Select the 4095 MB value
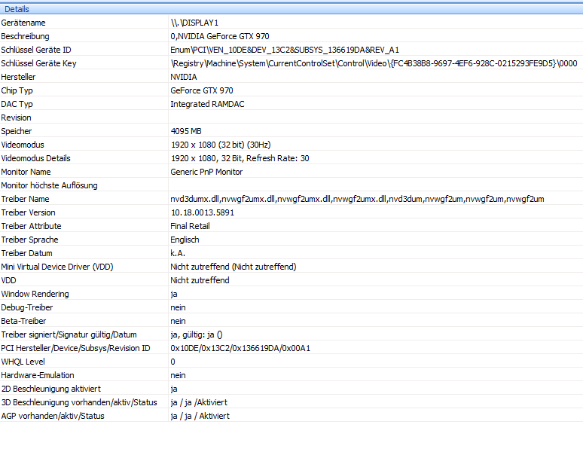Image resolution: width=583 pixels, height=455 pixels. coord(186,131)
